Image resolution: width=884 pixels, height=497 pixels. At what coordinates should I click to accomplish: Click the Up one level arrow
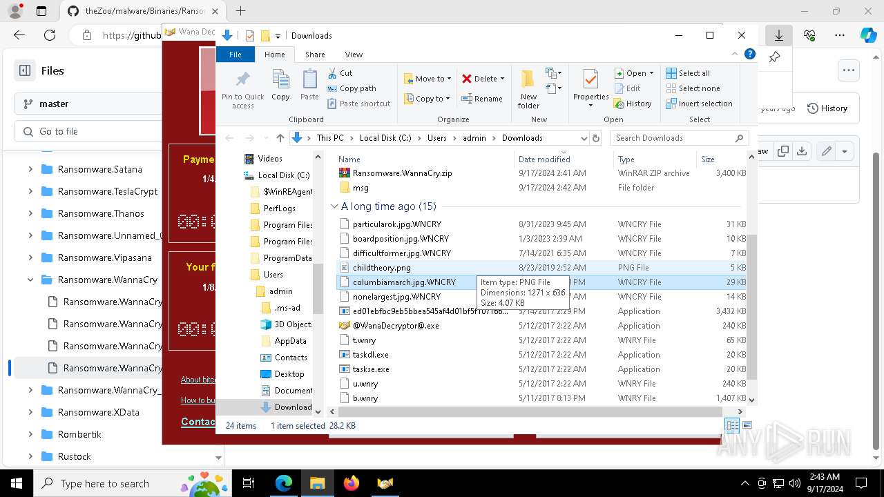click(280, 138)
